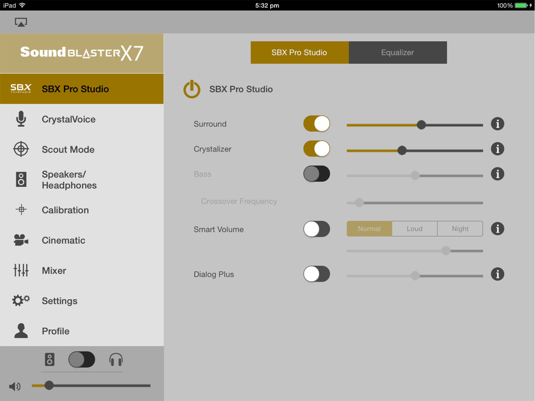Switch to the SBX Pro Studio tab
This screenshot has height=401, width=535.
(x=300, y=52)
